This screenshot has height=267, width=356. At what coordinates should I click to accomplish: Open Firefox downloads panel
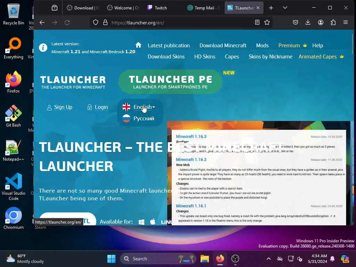(308, 22)
